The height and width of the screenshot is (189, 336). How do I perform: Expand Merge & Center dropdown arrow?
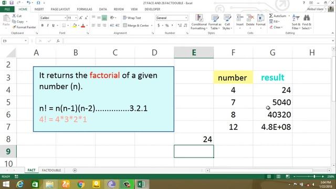pos(152,26)
